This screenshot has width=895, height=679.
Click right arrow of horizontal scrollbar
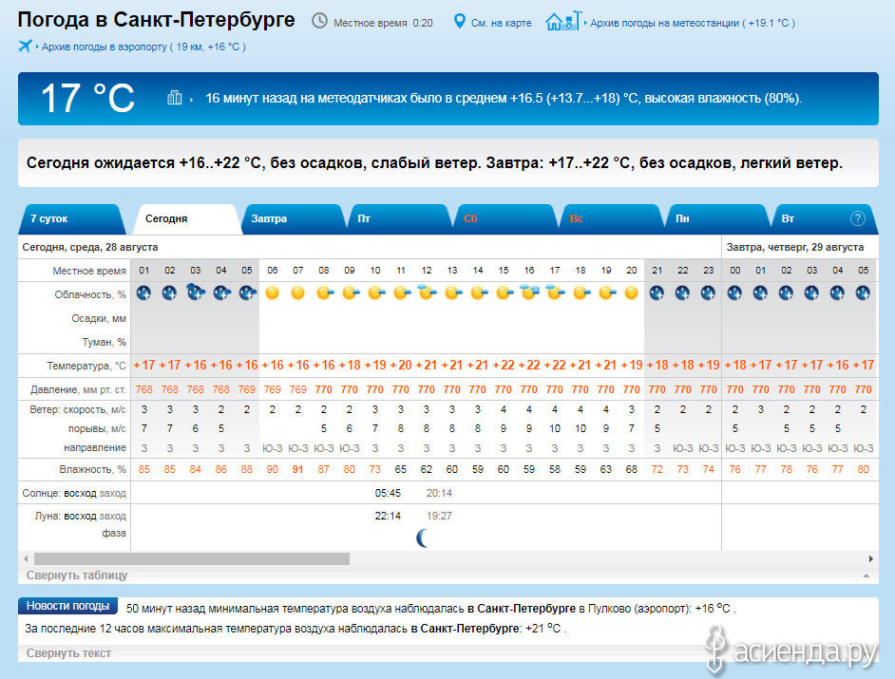[870, 558]
